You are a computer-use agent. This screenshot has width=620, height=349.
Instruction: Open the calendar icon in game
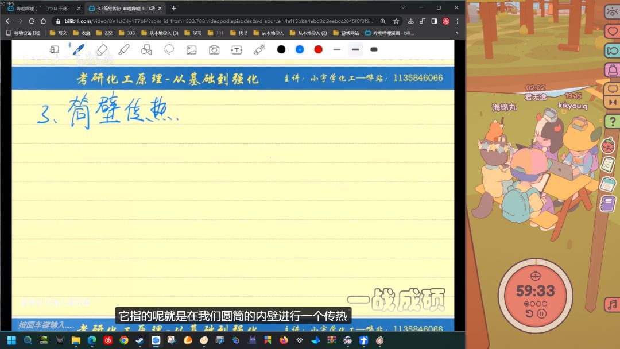608,184
